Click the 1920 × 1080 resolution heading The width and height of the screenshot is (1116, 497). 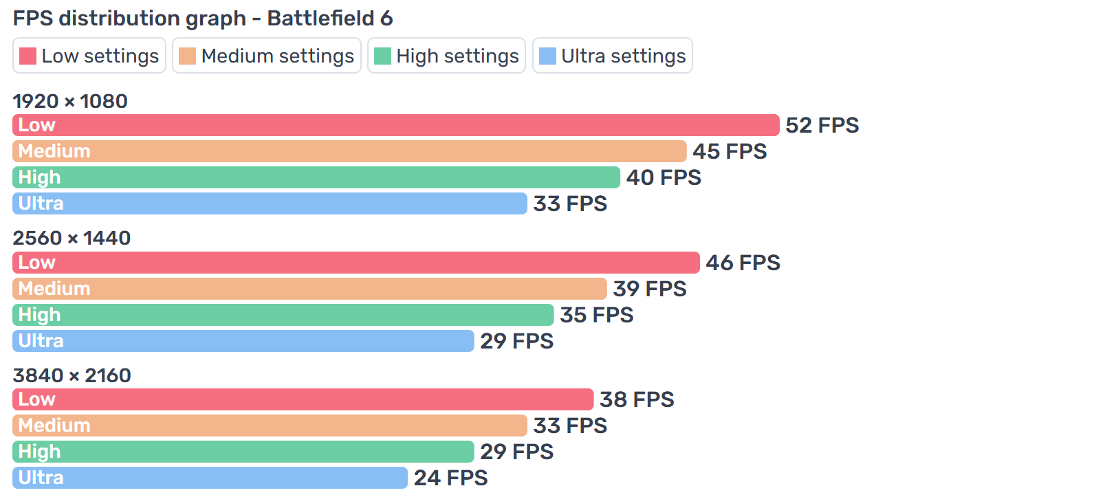pyautogui.click(x=70, y=101)
